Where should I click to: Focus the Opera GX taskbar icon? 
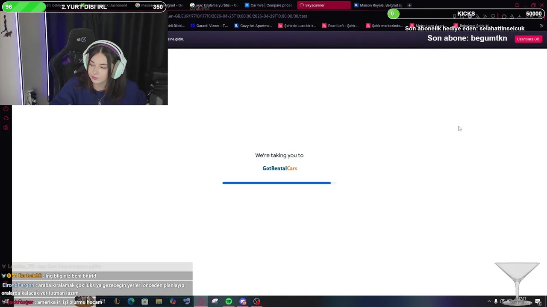[x=201, y=301]
